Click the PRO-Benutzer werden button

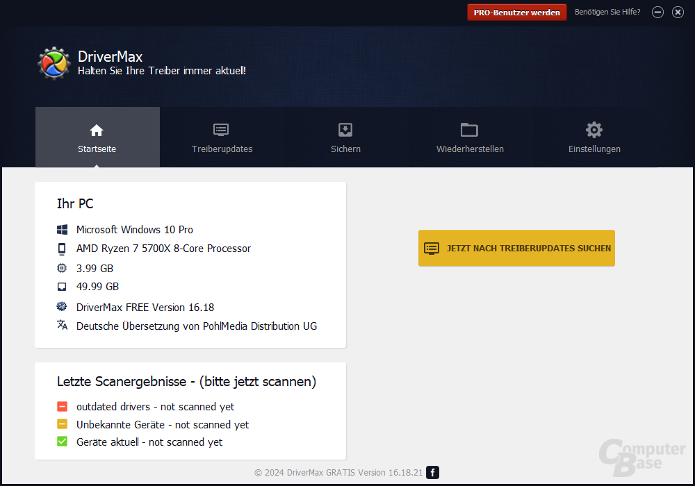[516, 12]
